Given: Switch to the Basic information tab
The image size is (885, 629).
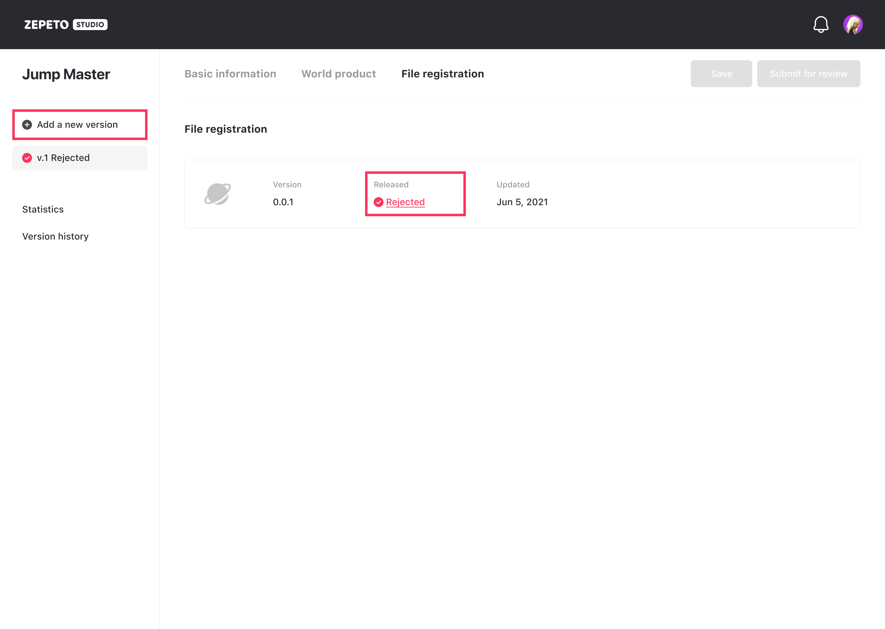Looking at the screenshot, I should (x=230, y=74).
